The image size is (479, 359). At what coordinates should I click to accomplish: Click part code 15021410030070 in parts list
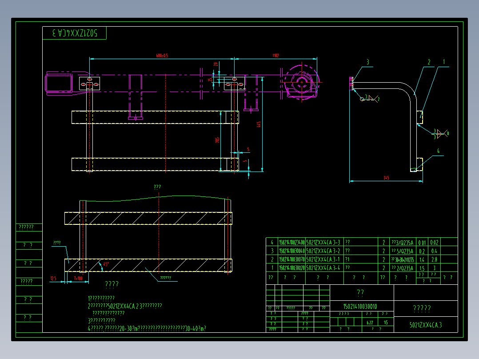(292, 259)
